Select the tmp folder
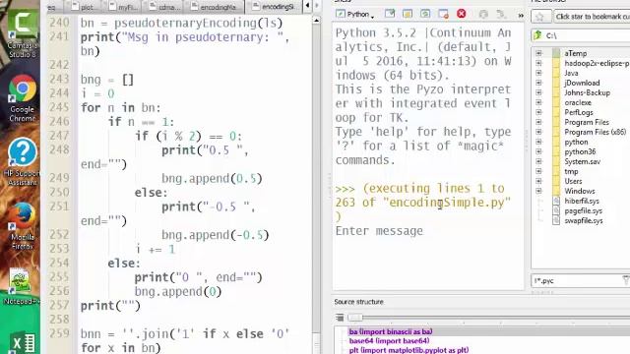The width and height of the screenshot is (630, 354). pyautogui.click(x=571, y=171)
